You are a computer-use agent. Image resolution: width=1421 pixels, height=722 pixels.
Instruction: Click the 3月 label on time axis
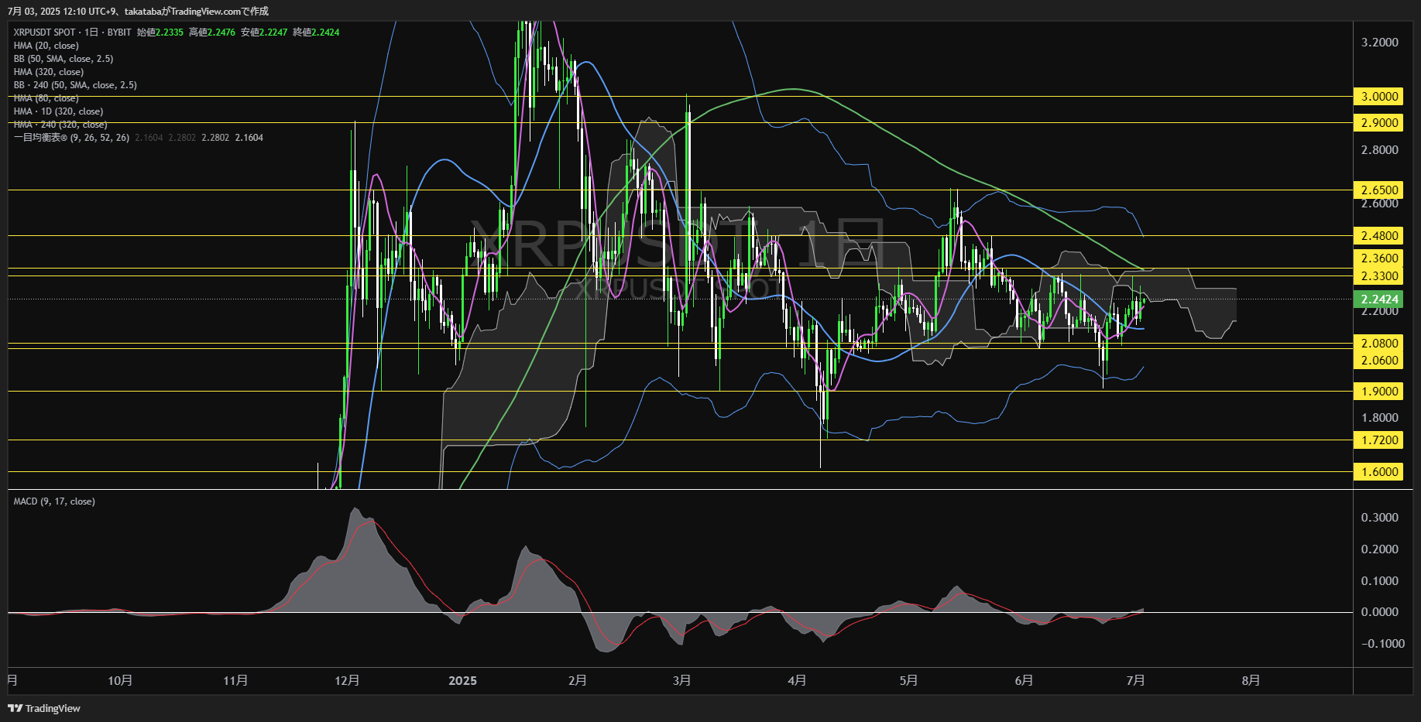682,681
